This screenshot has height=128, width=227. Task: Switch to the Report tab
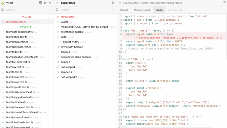[124, 10]
